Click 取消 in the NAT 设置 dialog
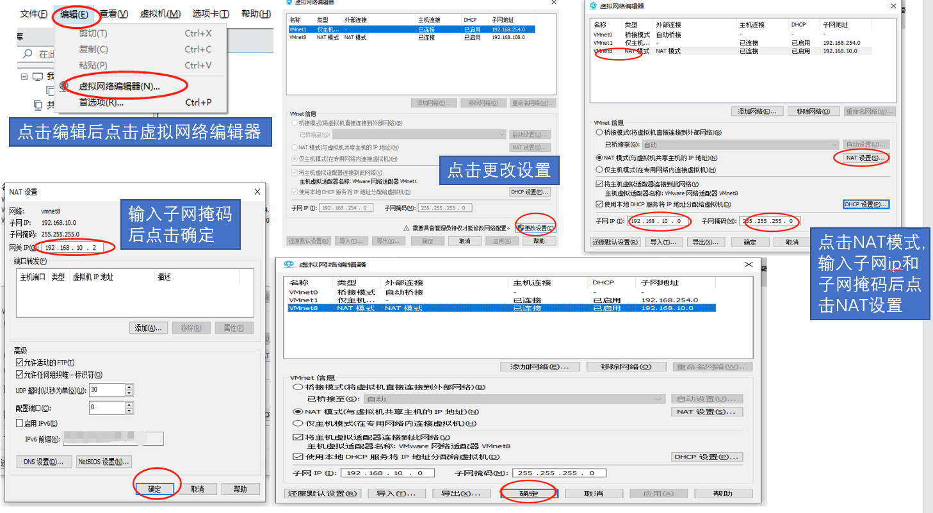Image resolution: width=933 pixels, height=513 pixels. coord(197,489)
